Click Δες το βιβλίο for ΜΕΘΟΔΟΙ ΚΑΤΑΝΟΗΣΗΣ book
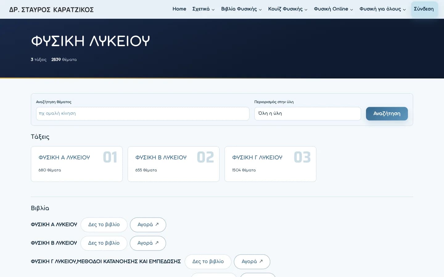This screenshot has height=277, width=444. [x=208, y=262]
